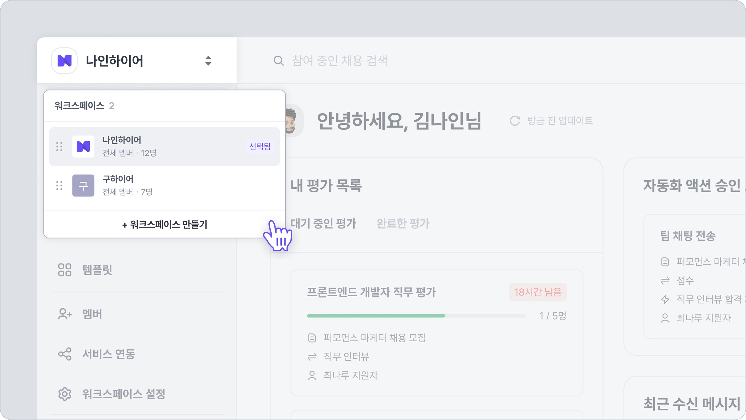
Task: Click arrows icon beside 접수
Action: [665, 280]
